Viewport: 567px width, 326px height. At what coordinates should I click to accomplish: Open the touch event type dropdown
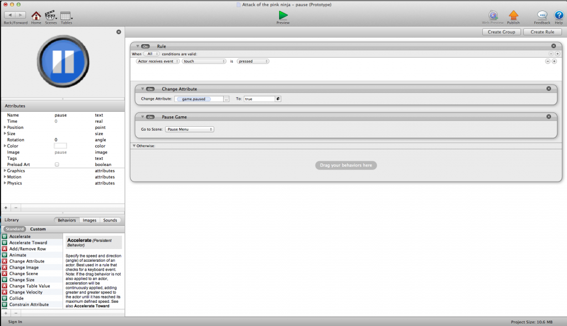pos(204,61)
